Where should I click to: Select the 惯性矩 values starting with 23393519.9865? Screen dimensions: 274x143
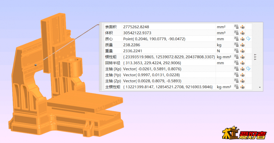click(x=169, y=57)
